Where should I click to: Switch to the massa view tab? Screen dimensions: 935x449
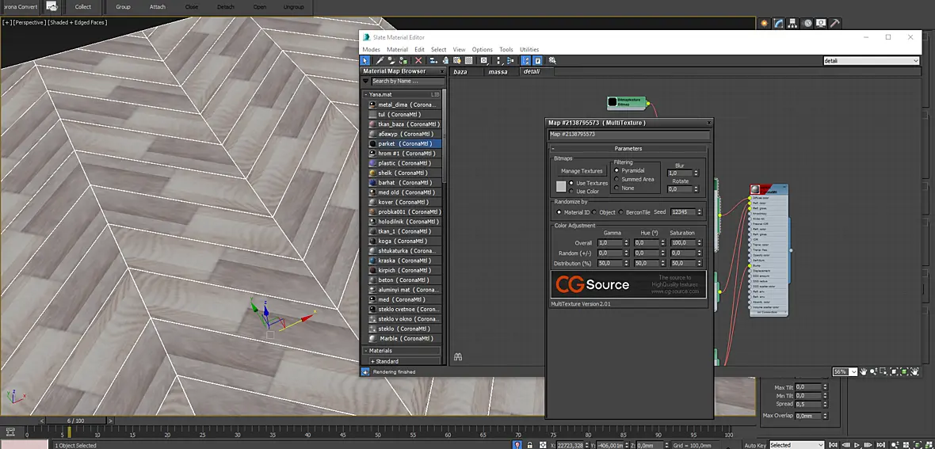498,71
